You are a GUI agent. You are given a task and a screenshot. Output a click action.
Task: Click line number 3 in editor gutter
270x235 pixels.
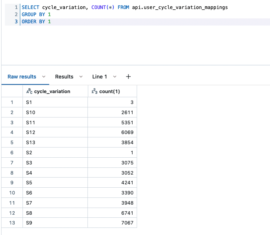pyautogui.click(x=16, y=22)
